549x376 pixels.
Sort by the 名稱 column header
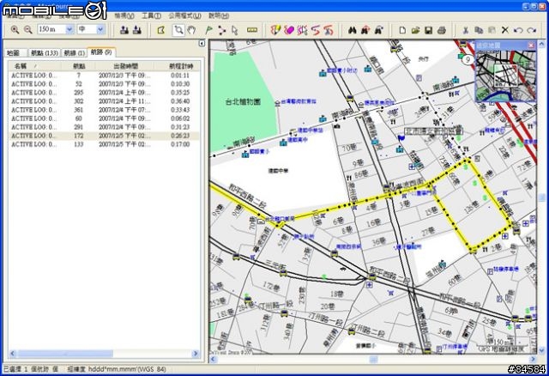(x=34, y=66)
